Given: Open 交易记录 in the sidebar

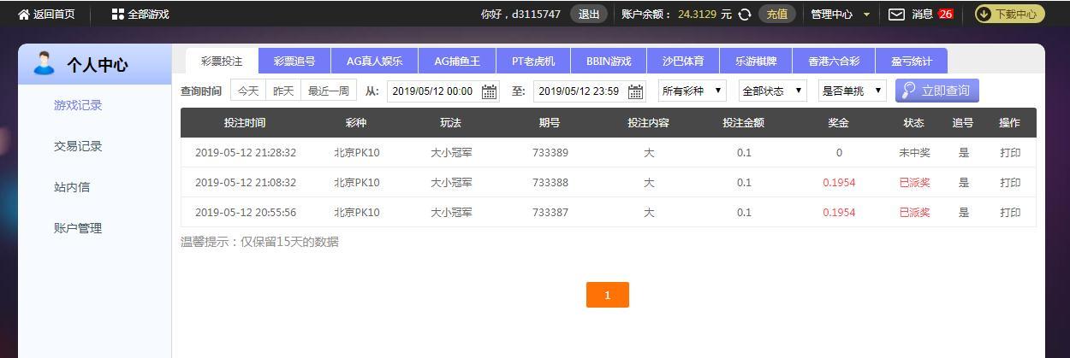Looking at the screenshot, I should pyautogui.click(x=78, y=146).
